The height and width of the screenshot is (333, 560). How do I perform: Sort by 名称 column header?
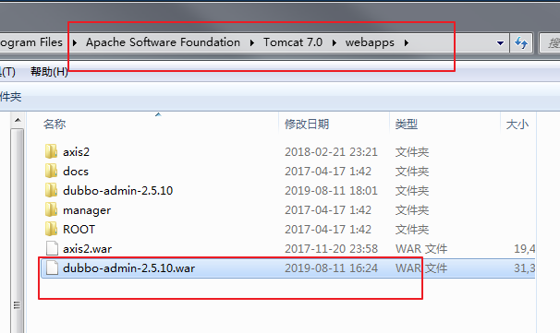55,125
